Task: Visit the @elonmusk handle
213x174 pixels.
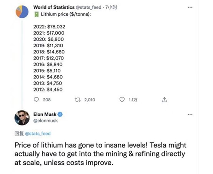Action: pyautogui.click(x=45, y=121)
